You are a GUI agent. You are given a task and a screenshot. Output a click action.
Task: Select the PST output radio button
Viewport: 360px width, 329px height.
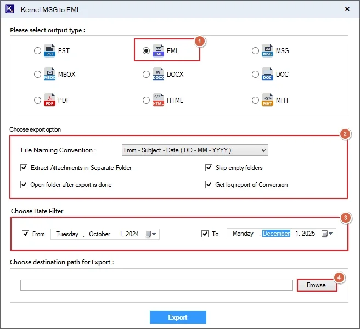pyautogui.click(x=37, y=50)
